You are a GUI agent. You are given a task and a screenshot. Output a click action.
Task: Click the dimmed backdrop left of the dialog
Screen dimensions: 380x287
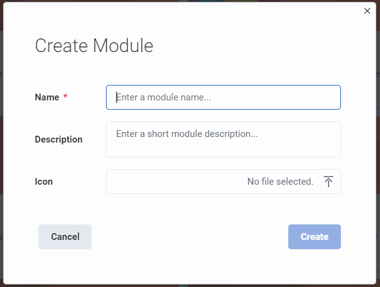click(1, 146)
